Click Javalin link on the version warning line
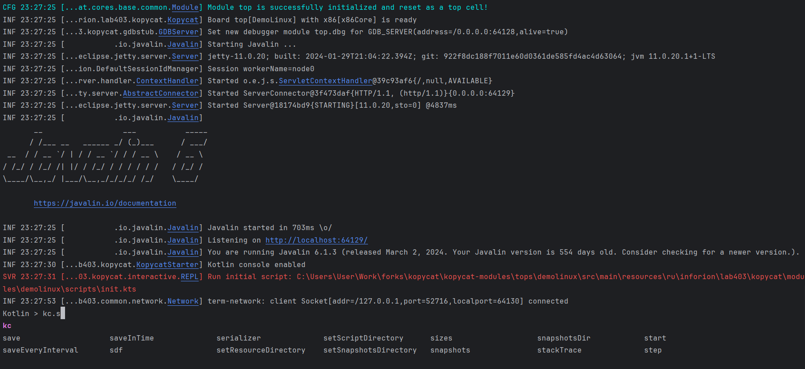The height and width of the screenshot is (369, 805). [x=183, y=252]
